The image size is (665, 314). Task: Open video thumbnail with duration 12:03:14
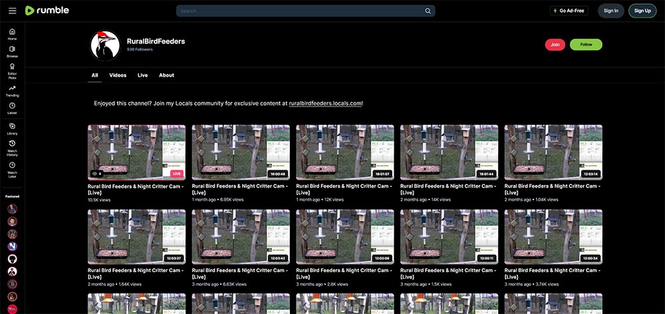553,152
